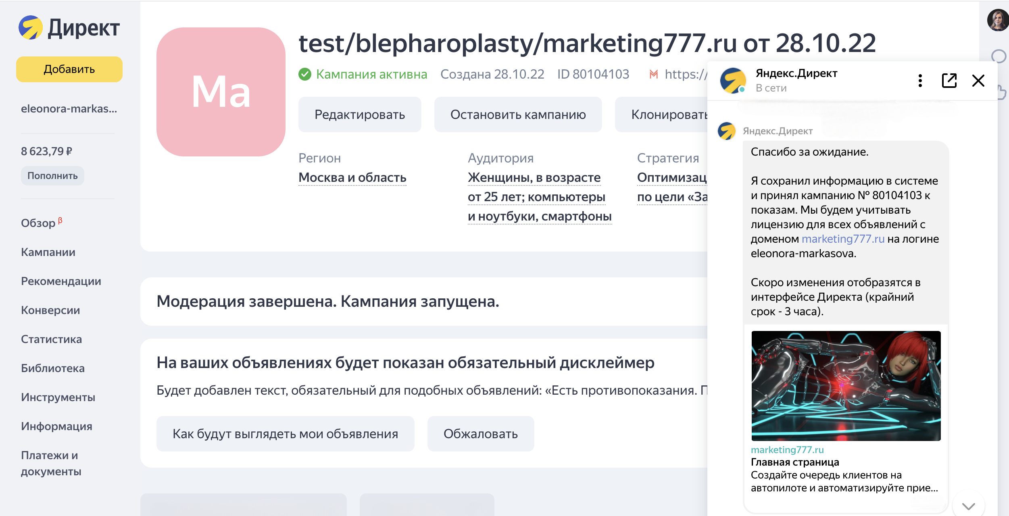
Task: Click the marketing777.ru preview image
Action: (846, 386)
